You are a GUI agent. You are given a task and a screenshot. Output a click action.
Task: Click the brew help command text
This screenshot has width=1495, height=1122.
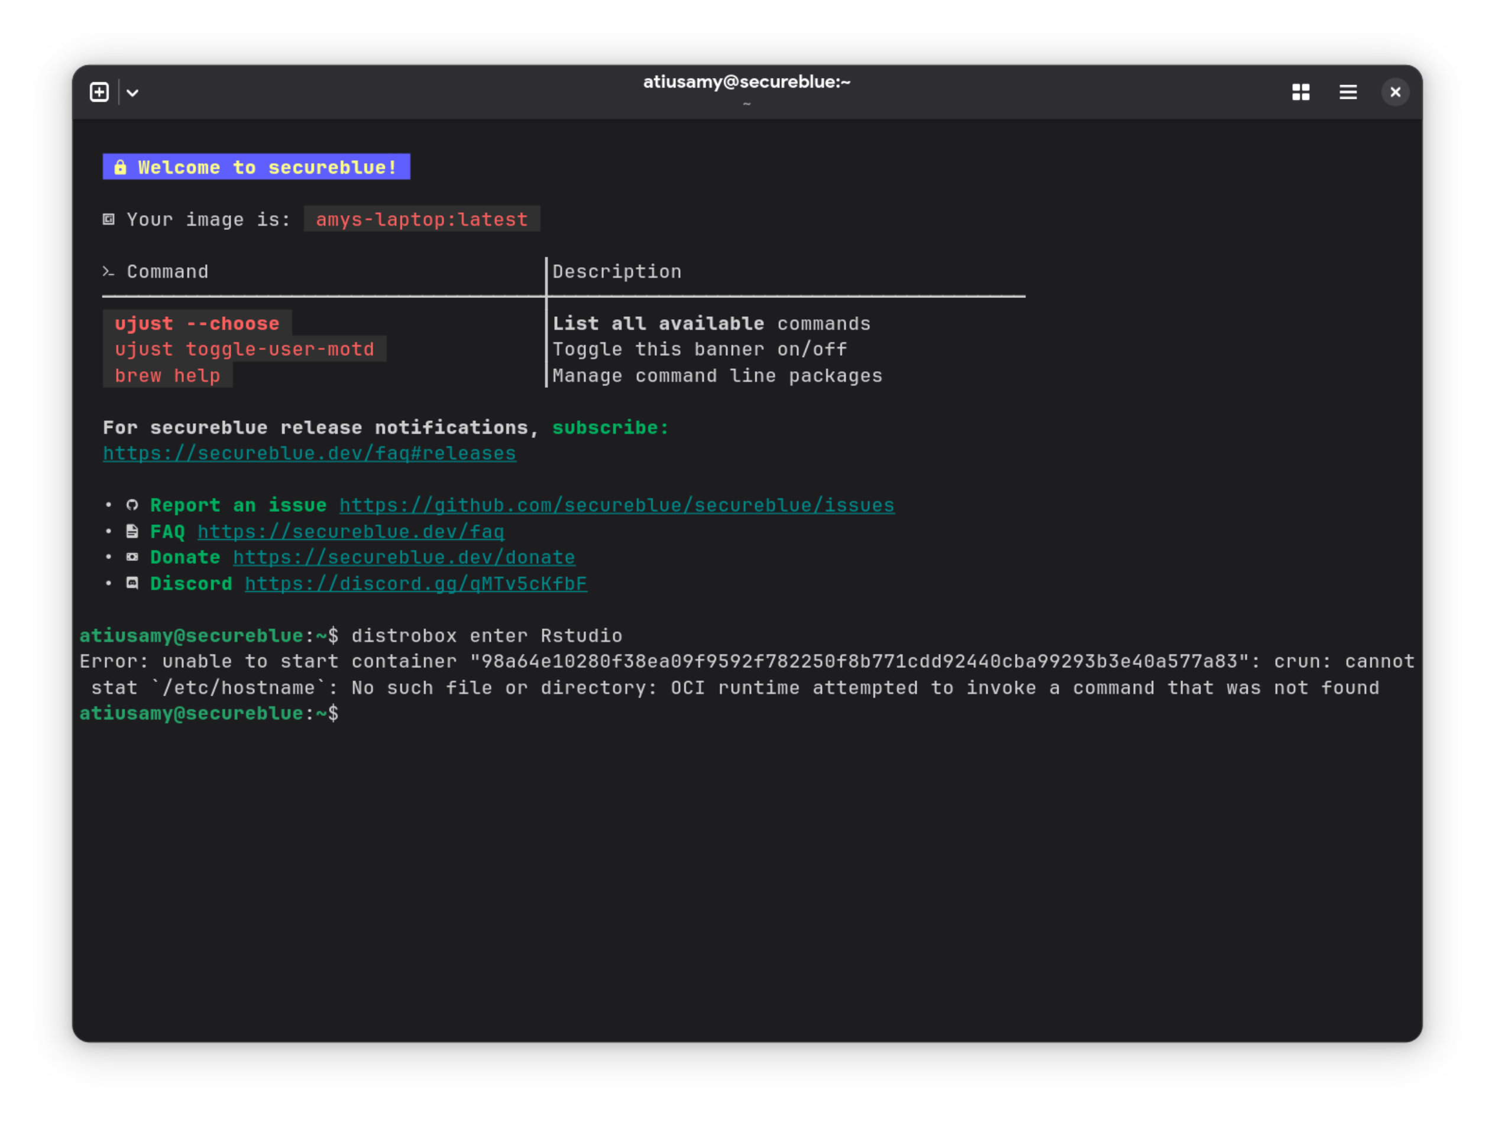click(x=167, y=375)
